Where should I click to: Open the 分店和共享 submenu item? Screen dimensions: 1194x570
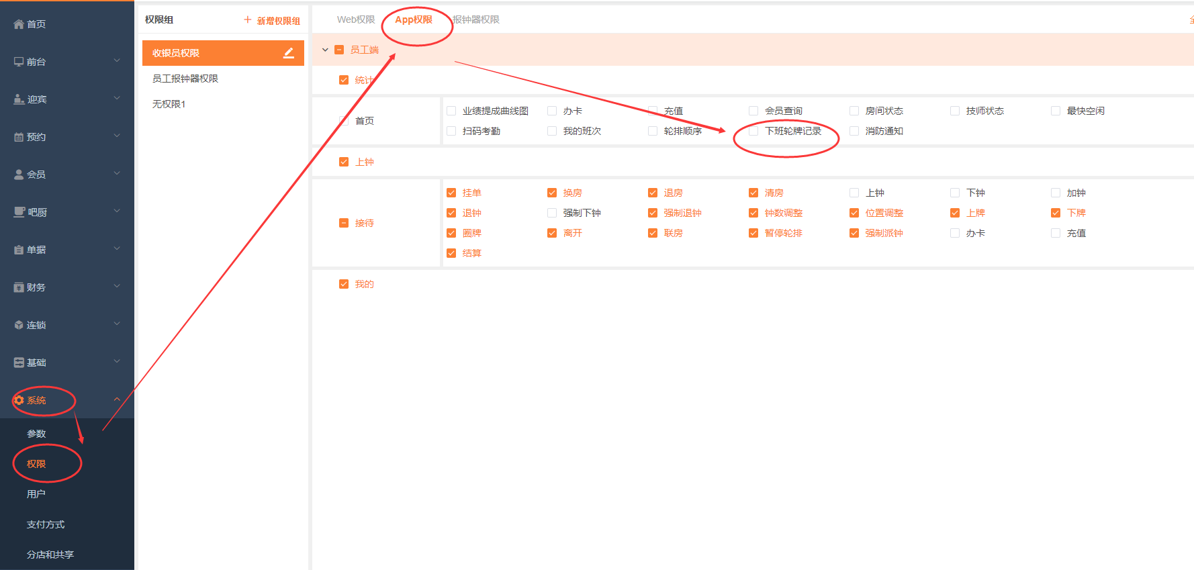point(50,555)
